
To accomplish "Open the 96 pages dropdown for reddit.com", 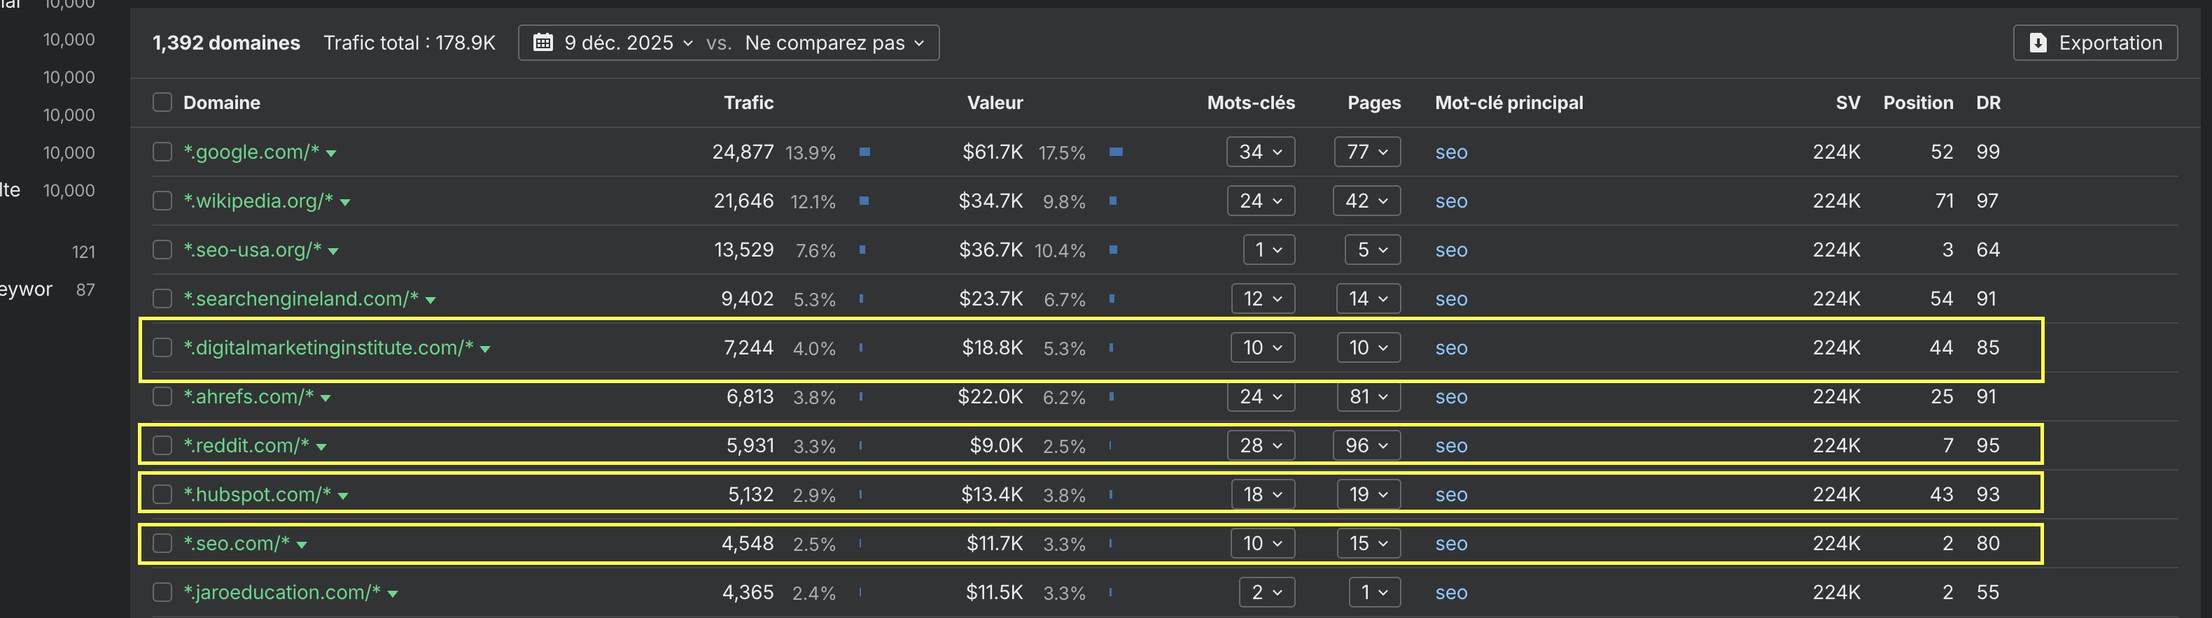I will click(x=1367, y=445).
